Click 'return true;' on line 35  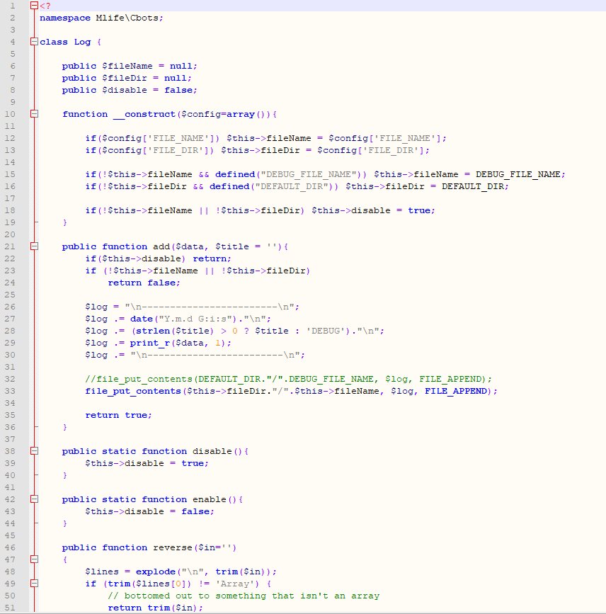(x=119, y=415)
